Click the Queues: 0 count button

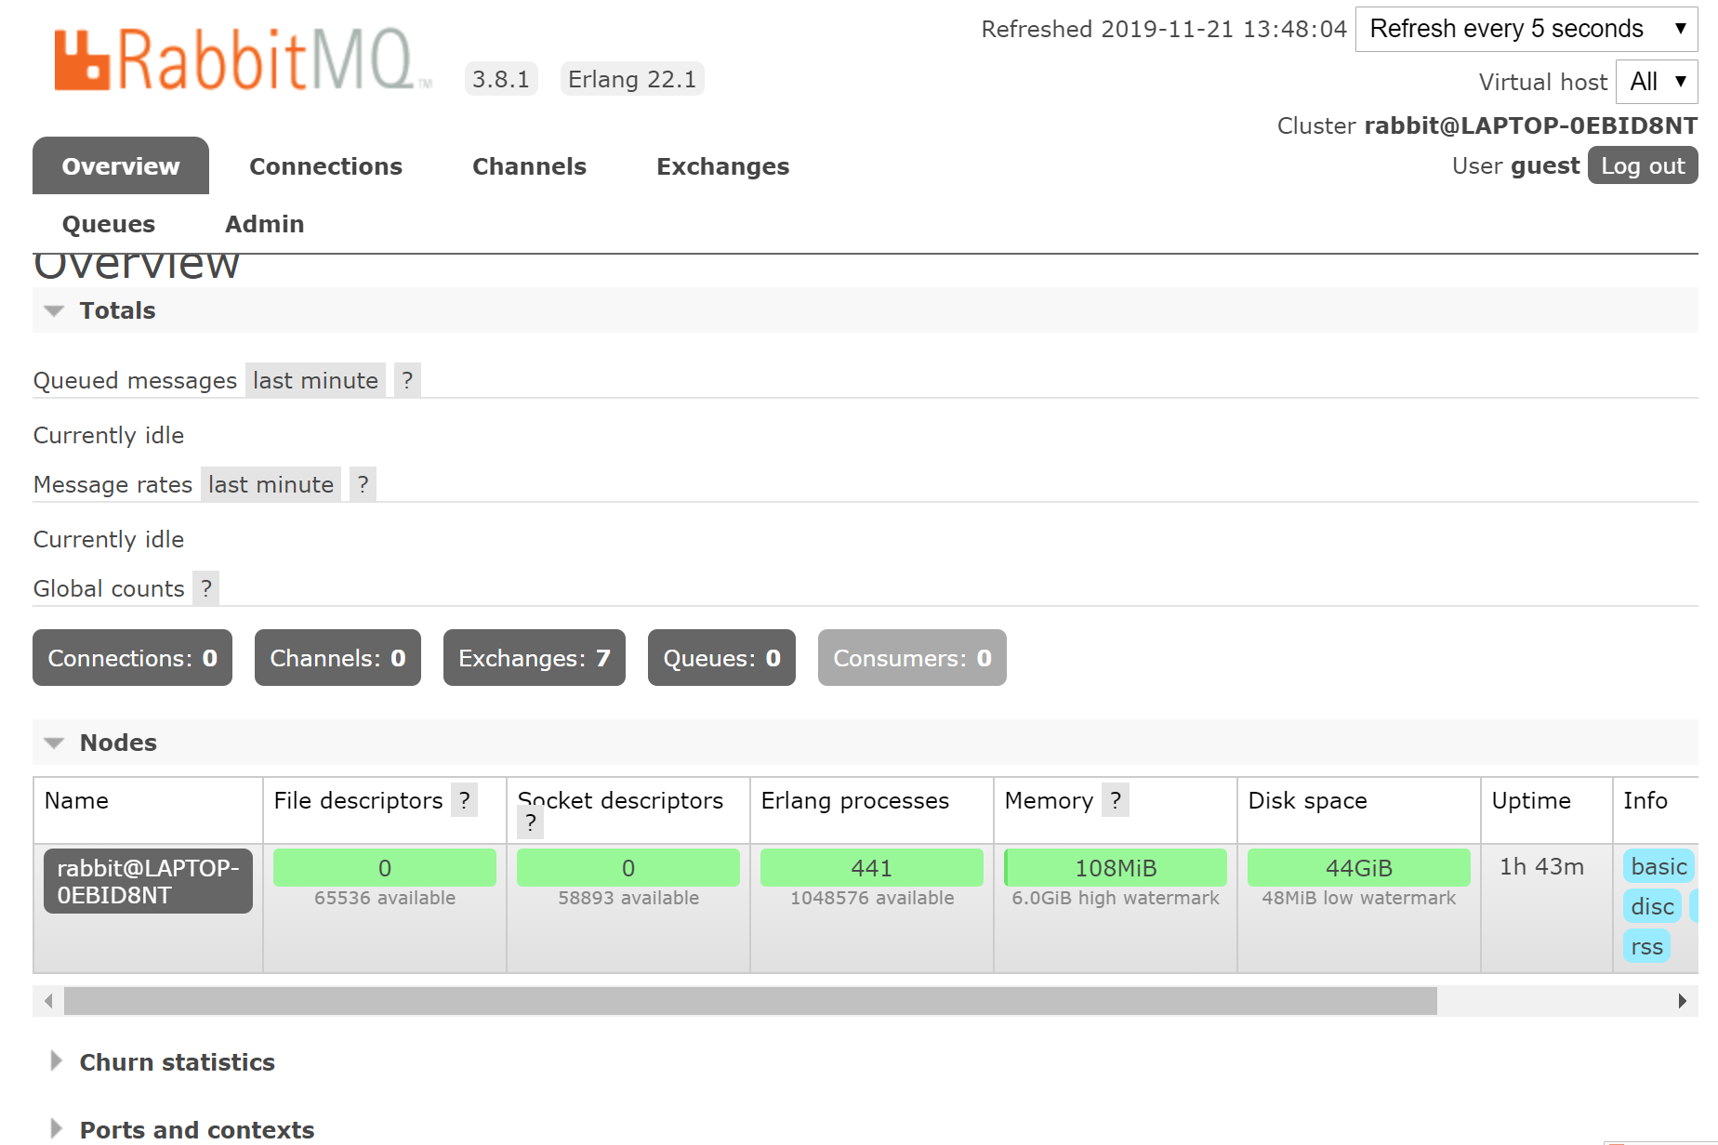tap(721, 658)
